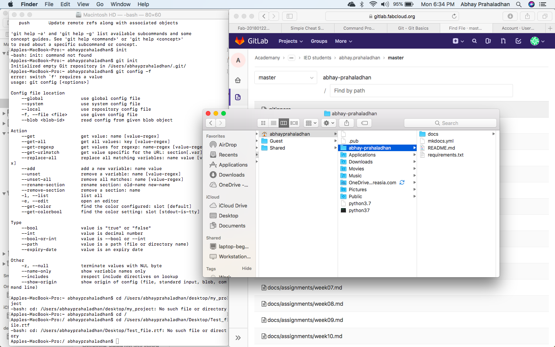Open Spotlight search in the menu bar

tap(519, 4)
